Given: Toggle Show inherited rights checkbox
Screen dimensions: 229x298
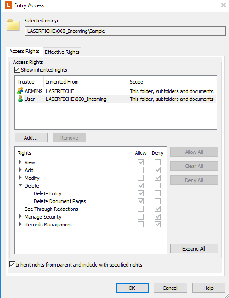Looking at the screenshot, I should [17, 69].
